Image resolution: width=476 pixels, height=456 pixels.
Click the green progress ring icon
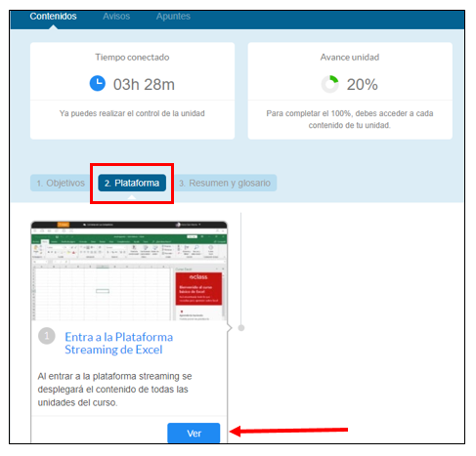click(x=330, y=84)
